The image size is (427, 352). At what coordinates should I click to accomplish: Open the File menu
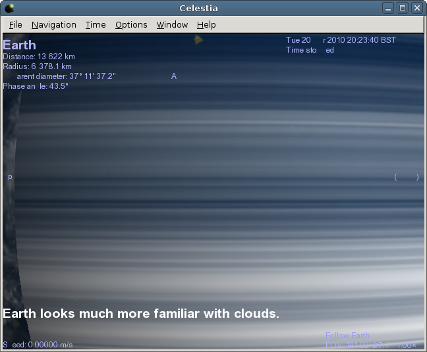(15, 24)
